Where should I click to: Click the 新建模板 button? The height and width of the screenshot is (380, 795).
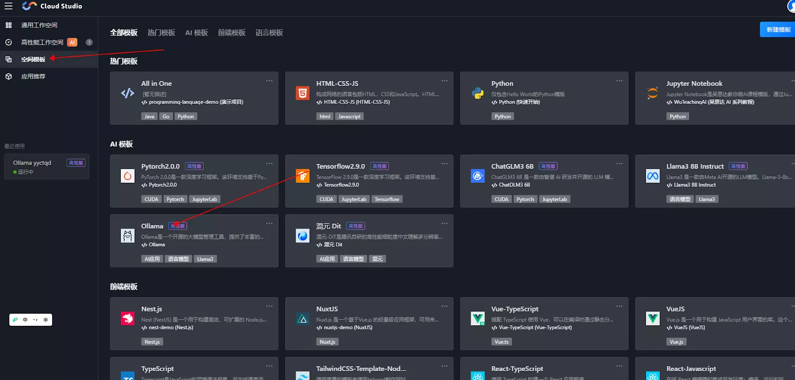pos(778,29)
